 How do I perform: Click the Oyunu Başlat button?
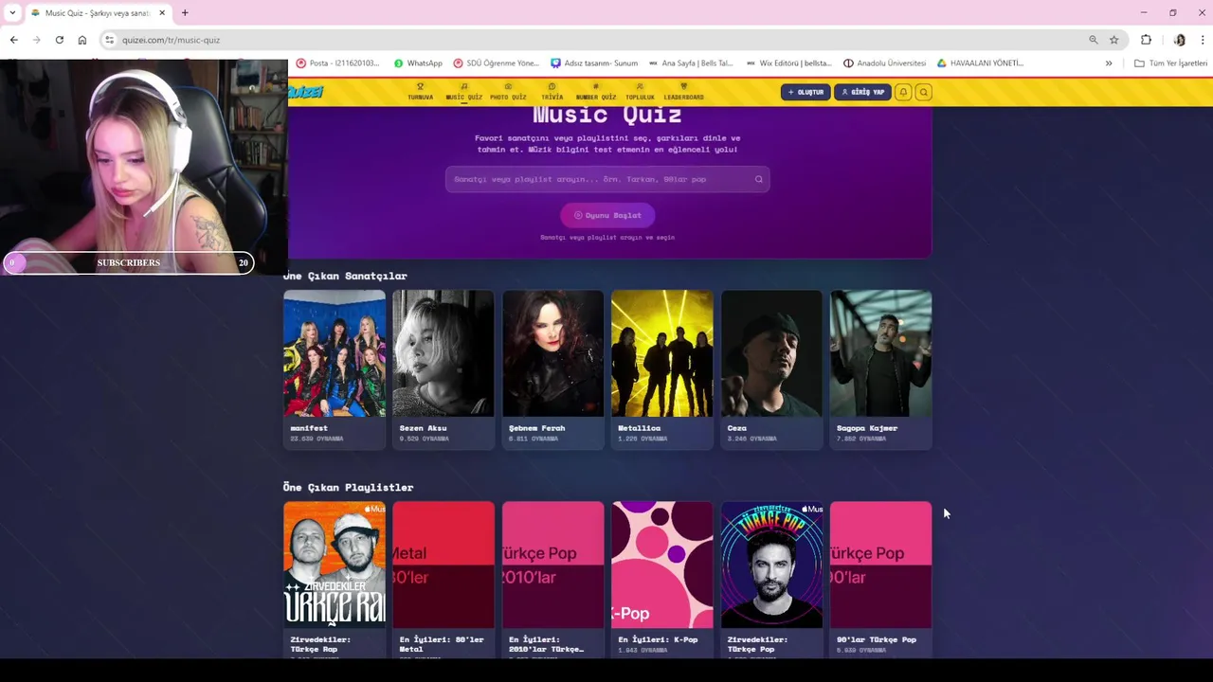[607, 215]
